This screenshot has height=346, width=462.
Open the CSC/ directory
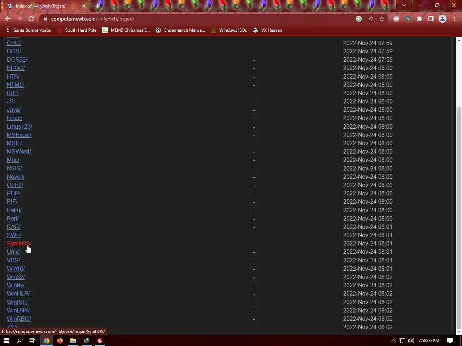click(14, 43)
